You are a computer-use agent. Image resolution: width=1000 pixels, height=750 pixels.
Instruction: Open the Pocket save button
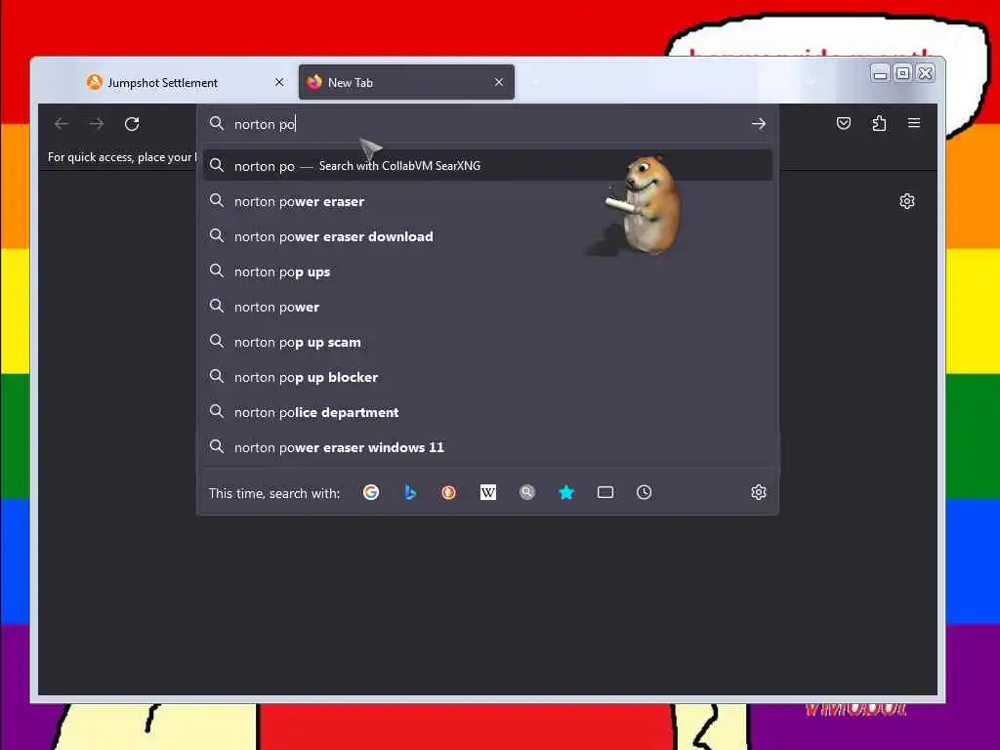[844, 123]
